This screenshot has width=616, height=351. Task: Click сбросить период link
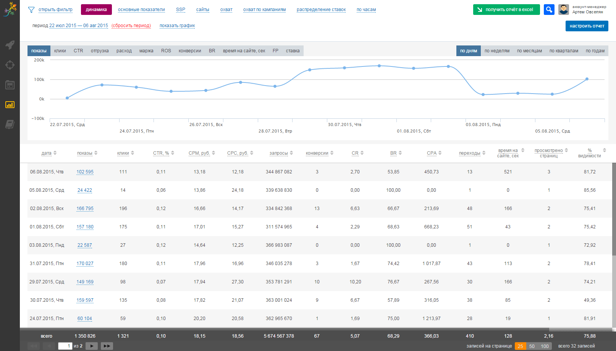[x=131, y=26]
